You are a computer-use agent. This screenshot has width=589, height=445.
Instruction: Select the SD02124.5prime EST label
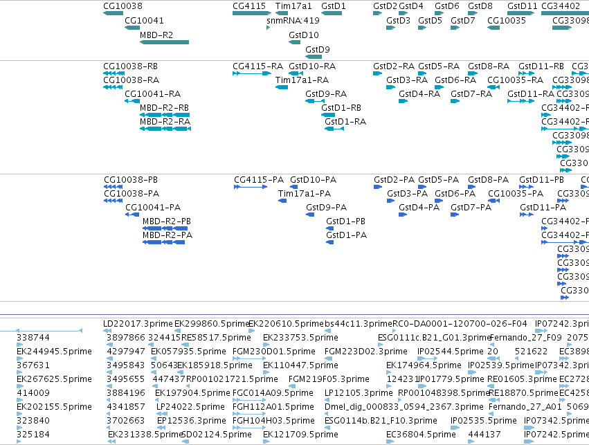[217, 435]
